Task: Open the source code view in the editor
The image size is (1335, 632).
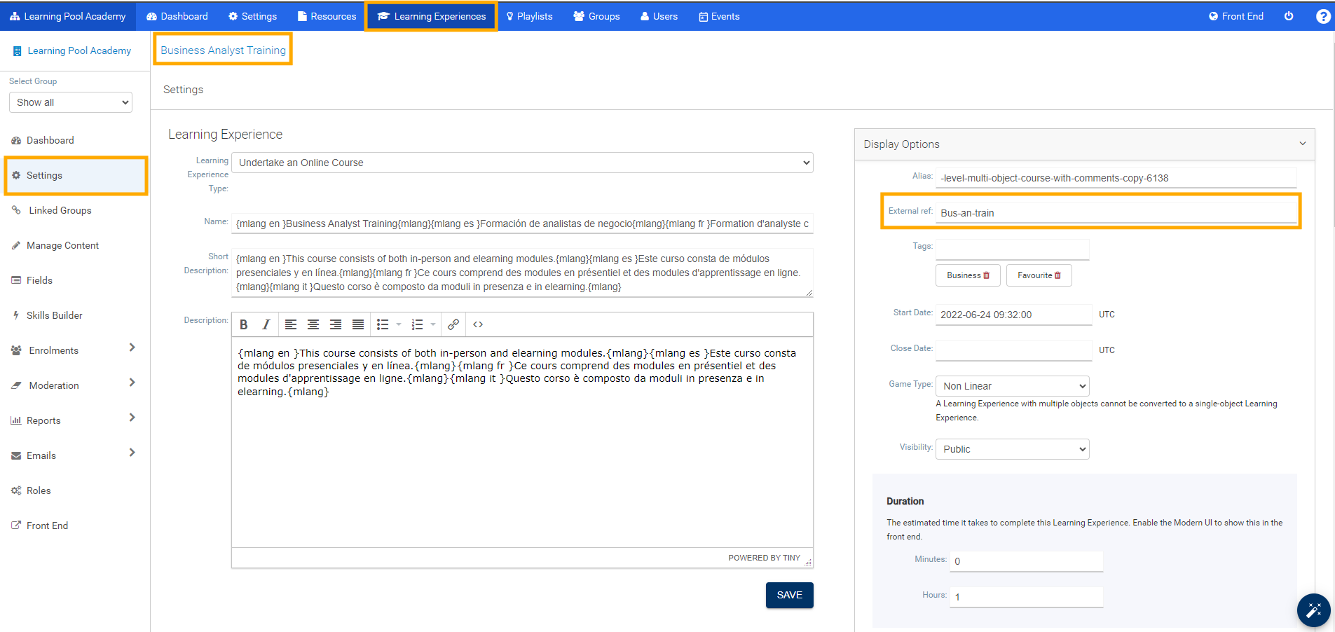Action: click(x=479, y=324)
